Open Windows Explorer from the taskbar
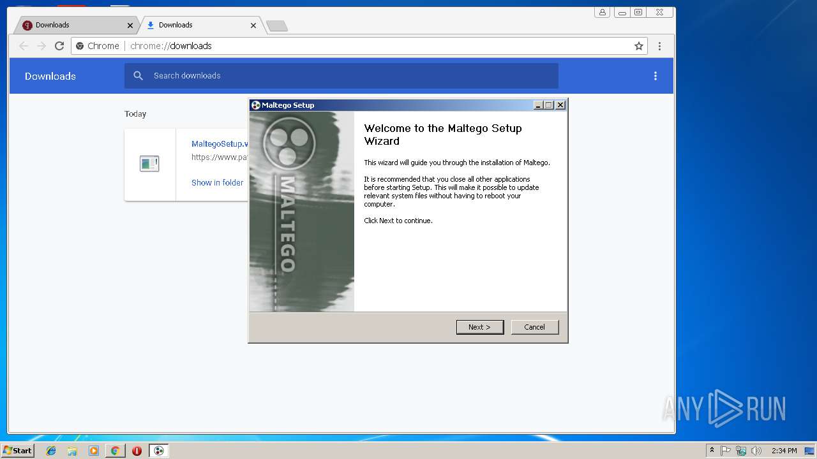The width and height of the screenshot is (817, 459). pyautogui.click(x=72, y=451)
